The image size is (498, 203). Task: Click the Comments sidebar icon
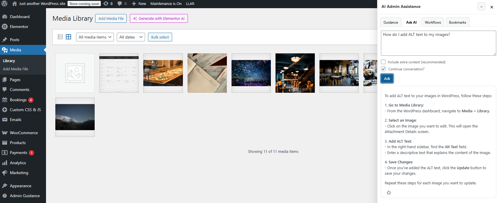point(5,90)
